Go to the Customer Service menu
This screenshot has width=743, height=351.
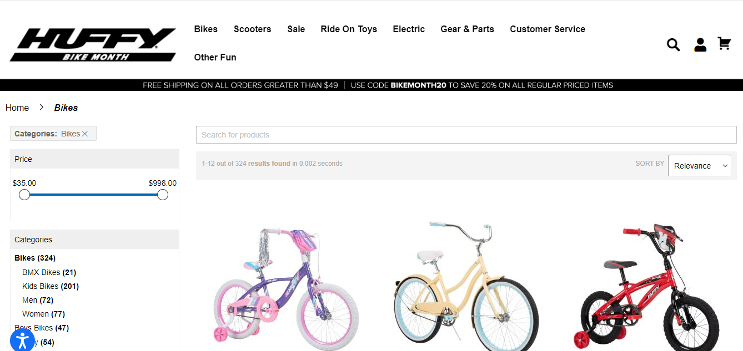(x=547, y=29)
